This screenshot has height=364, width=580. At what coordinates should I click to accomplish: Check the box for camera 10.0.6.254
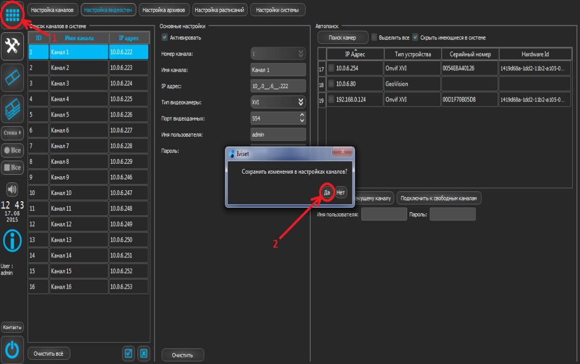331,68
